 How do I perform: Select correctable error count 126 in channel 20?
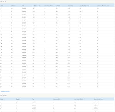(80, 63)
